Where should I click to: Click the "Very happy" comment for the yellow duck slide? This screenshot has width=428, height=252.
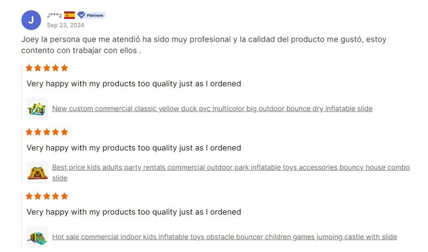point(133,84)
